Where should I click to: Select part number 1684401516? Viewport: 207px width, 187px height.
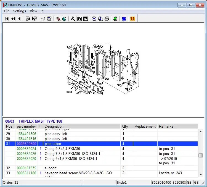26,139
